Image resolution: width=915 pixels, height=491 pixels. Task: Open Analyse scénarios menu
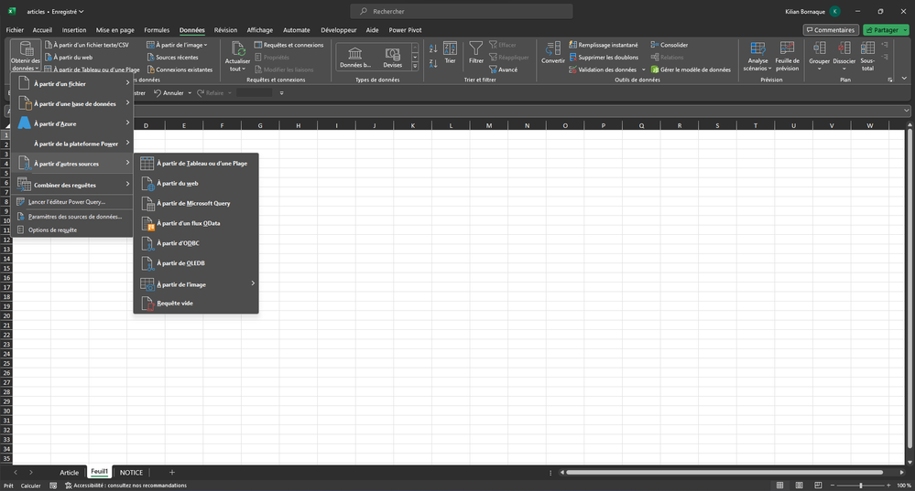(757, 56)
